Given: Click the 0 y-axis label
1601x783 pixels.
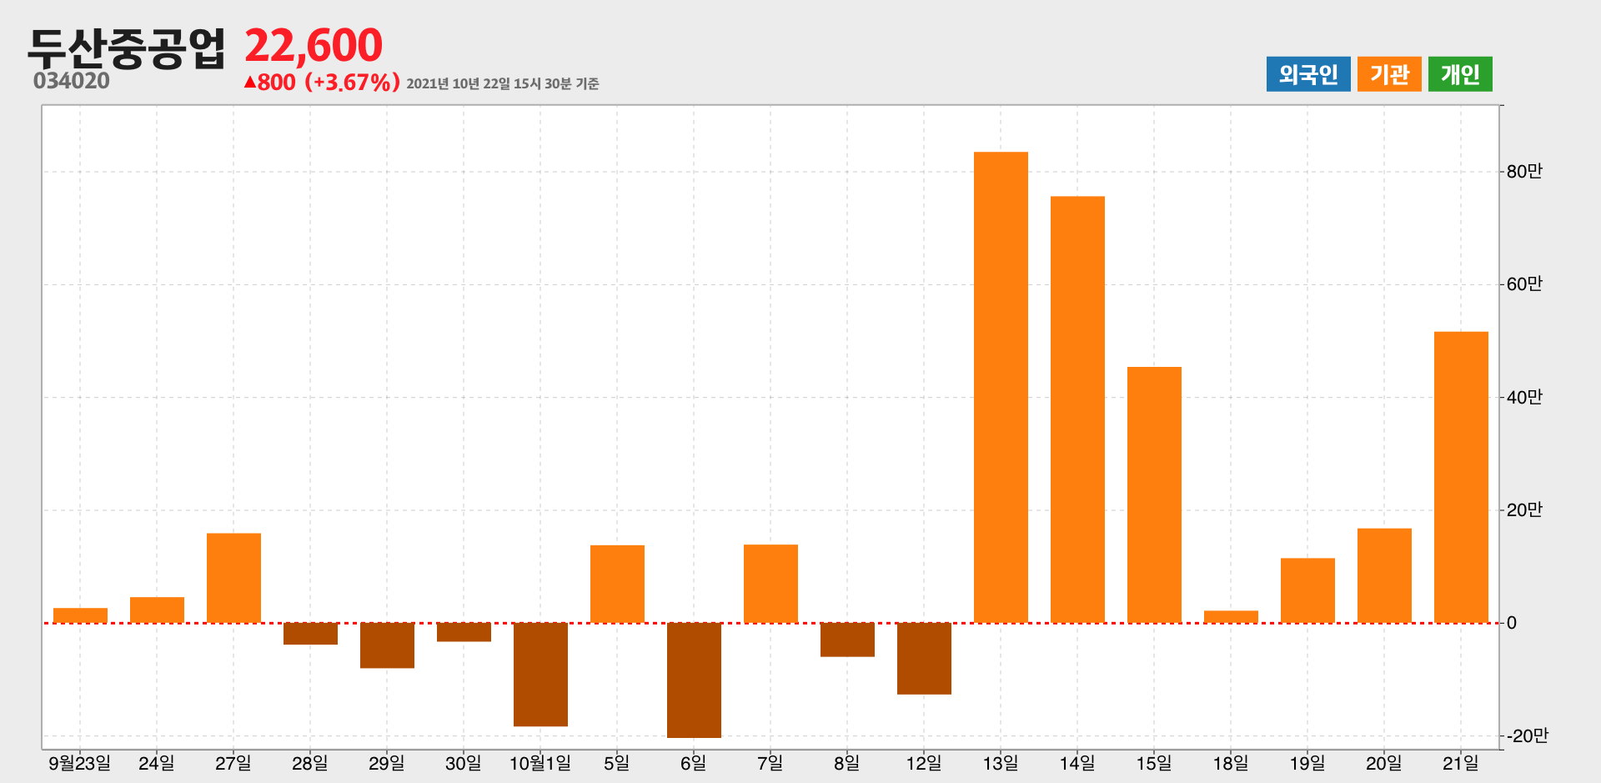Looking at the screenshot, I should point(1512,623).
